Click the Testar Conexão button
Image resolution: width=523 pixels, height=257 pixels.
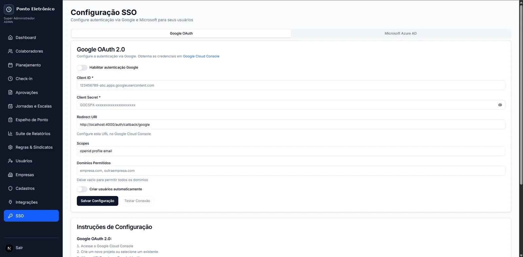[x=137, y=201]
